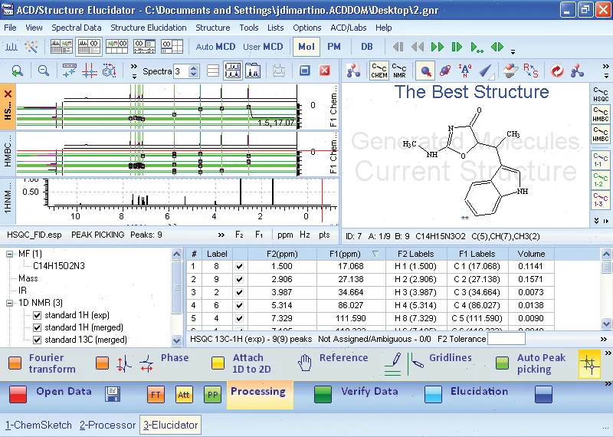Image resolution: width=613 pixels, height=437 pixels.
Task: Open playback toolbar options dropdown arrow
Action: [513, 51]
